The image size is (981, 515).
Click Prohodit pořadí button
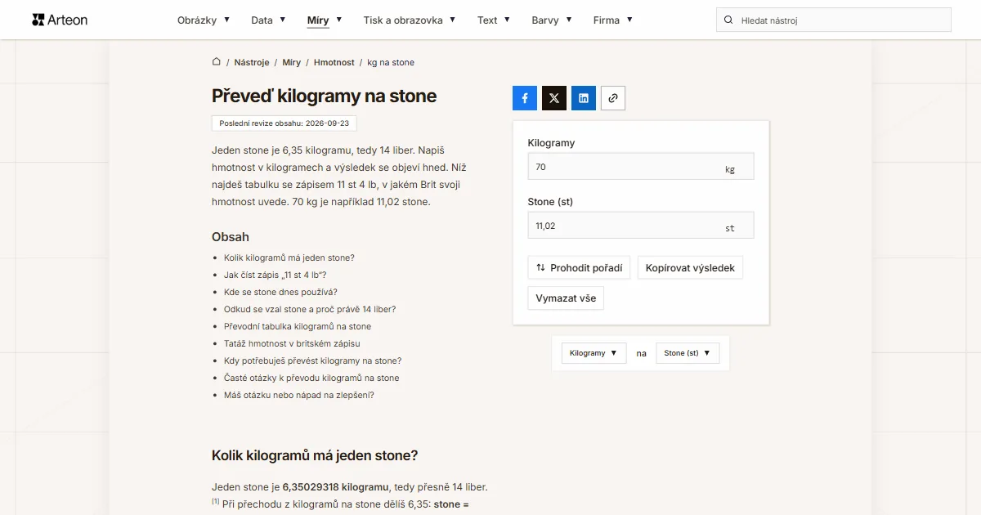(x=579, y=267)
